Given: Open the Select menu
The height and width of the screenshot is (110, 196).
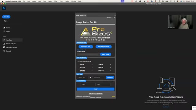Looking at the screenshot, I should (x=50, y=1).
